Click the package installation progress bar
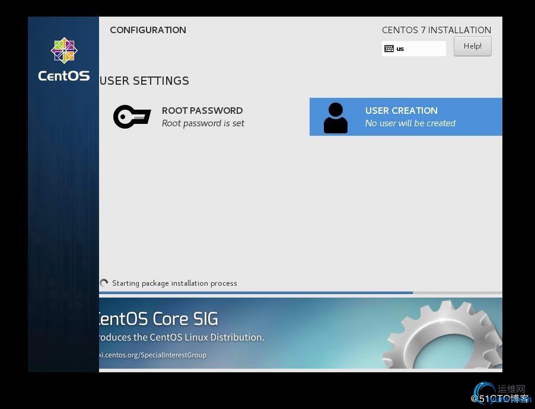This screenshot has height=409, width=535. pos(301,293)
